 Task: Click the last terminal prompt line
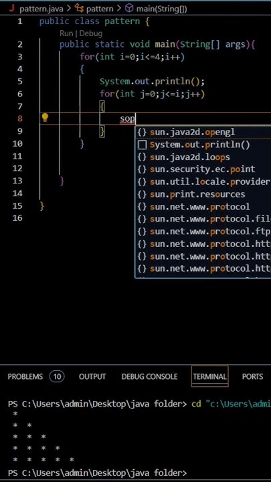97,473
